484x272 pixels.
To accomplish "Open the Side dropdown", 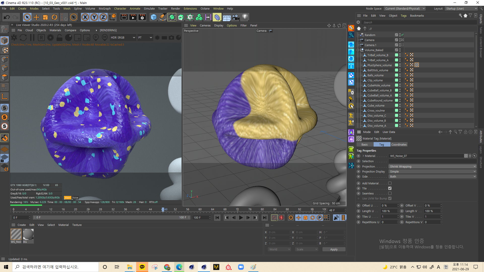I will click(x=432, y=177).
